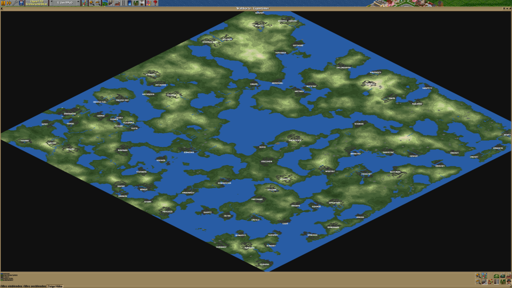Open the map menu in the toolbar
The height and width of the screenshot is (288, 512).
click(x=84, y=3)
